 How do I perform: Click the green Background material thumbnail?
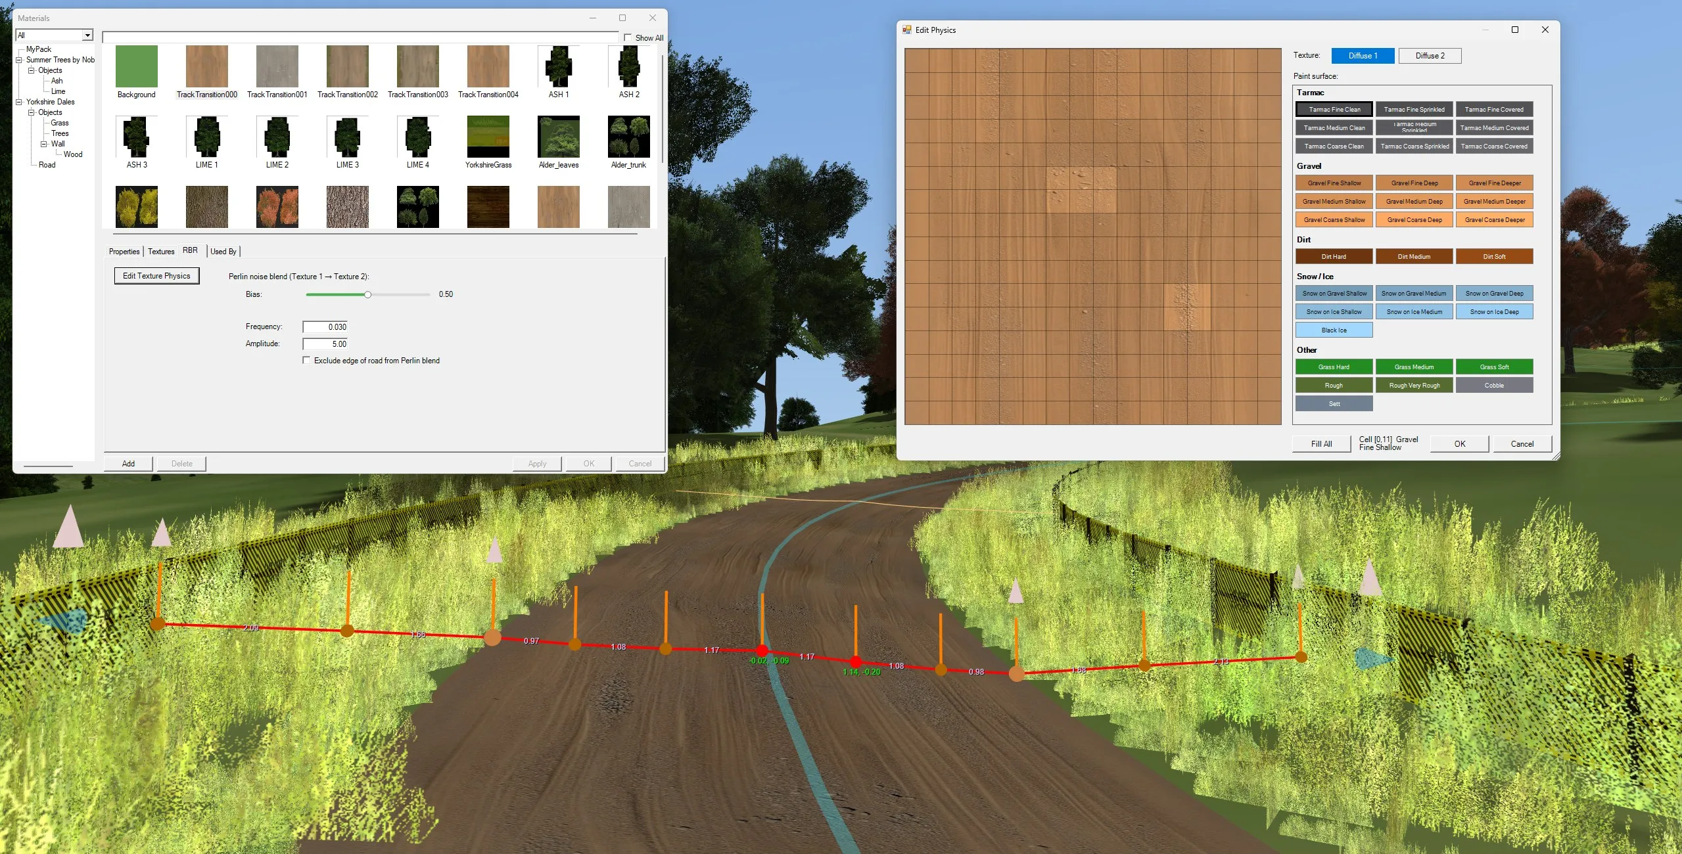pyautogui.click(x=137, y=66)
